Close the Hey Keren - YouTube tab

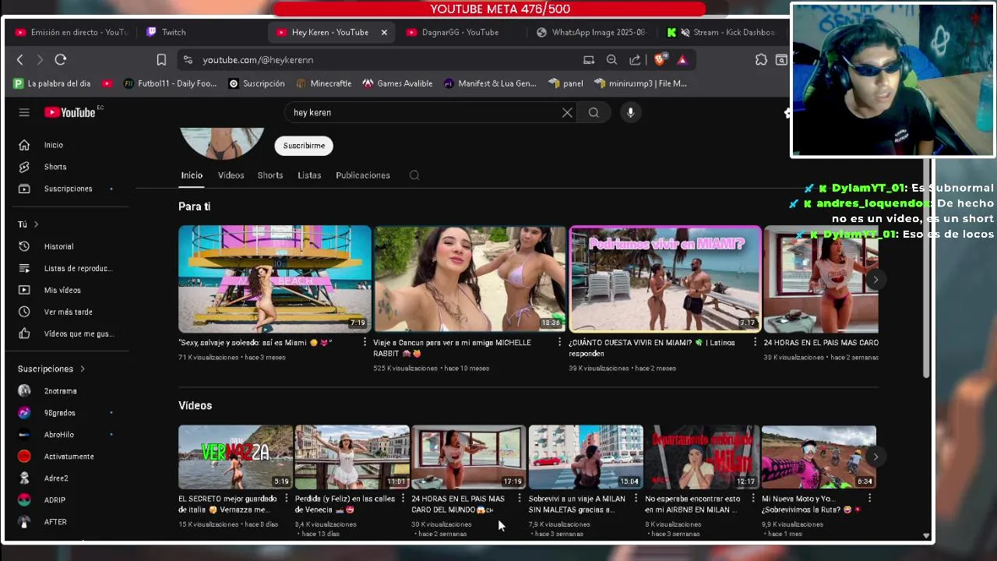pos(384,32)
